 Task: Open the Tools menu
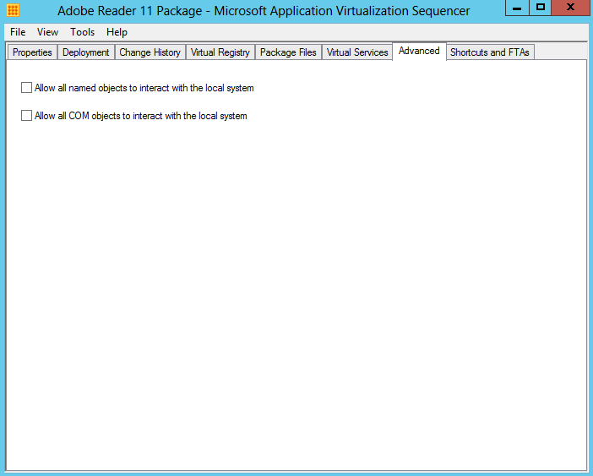coord(82,32)
